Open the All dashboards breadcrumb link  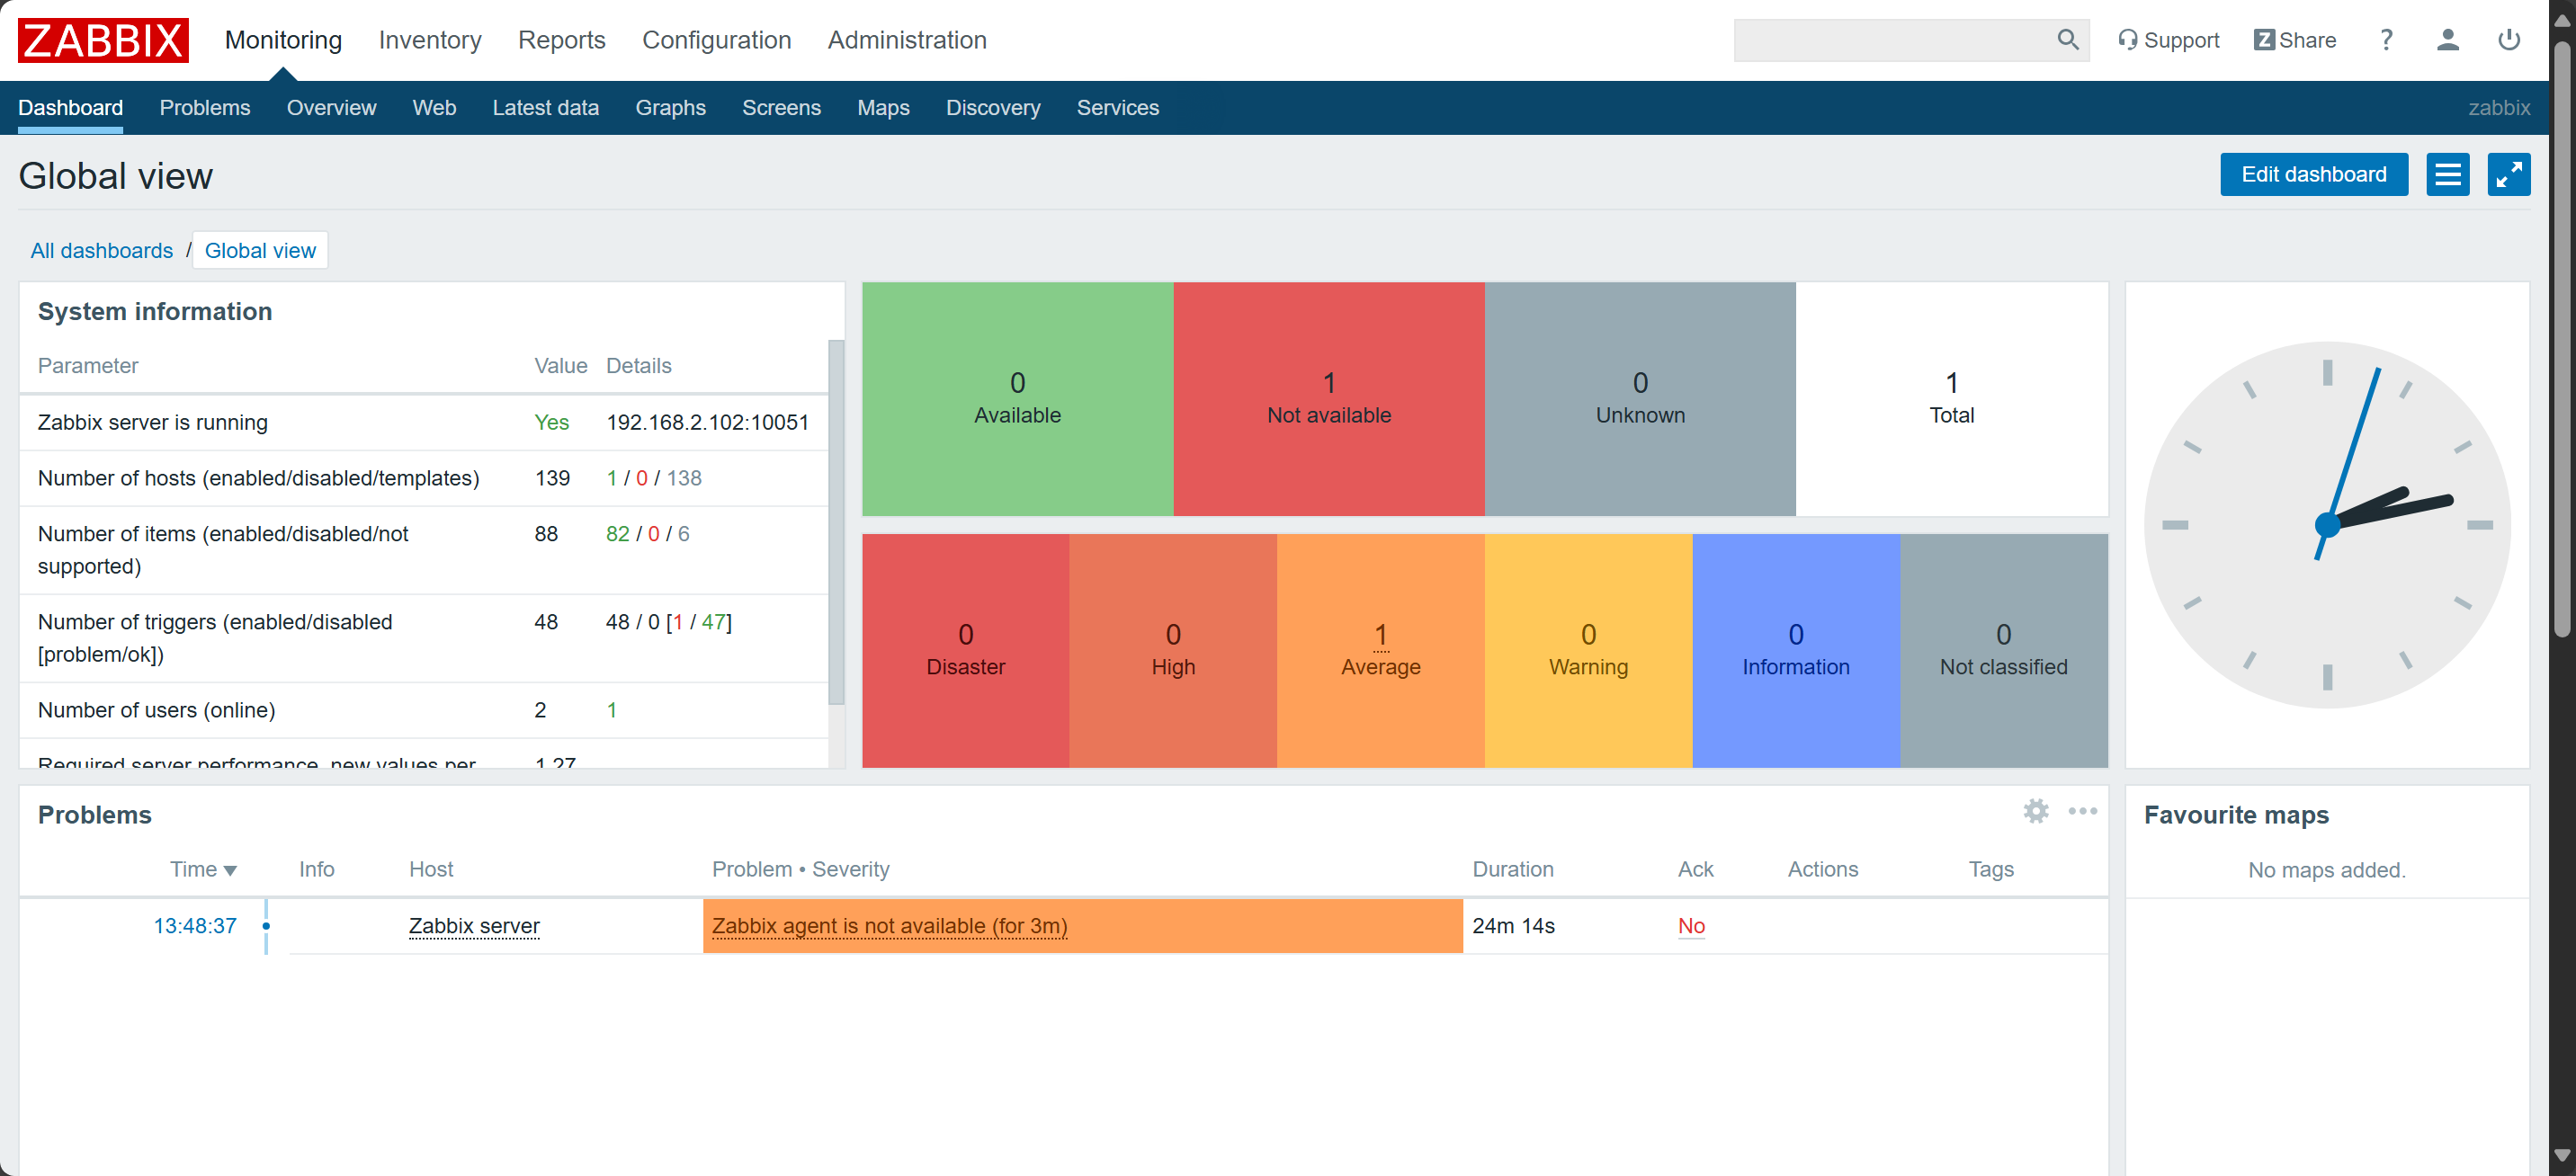coord(101,251)
